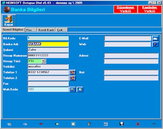163x129 pixels.
Task: Click the red X cancel icon
Action: click(138, 124)
